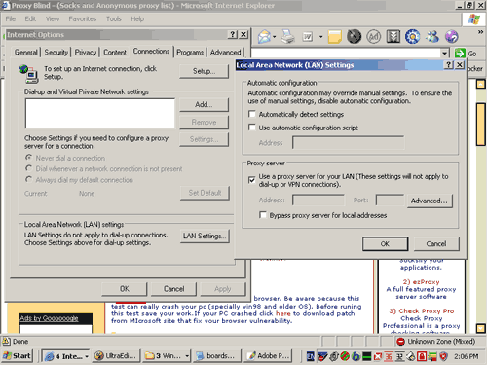
Task: Expand the address bar dropdown arrow
Action: pyautogui.click(x=444, y=53)
